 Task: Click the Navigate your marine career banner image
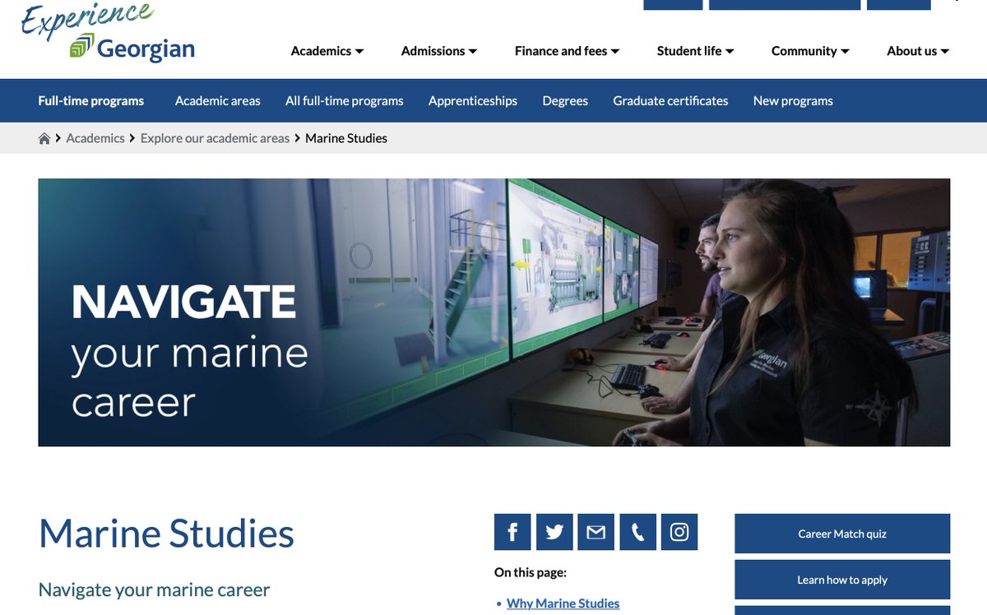pos(494,312)
